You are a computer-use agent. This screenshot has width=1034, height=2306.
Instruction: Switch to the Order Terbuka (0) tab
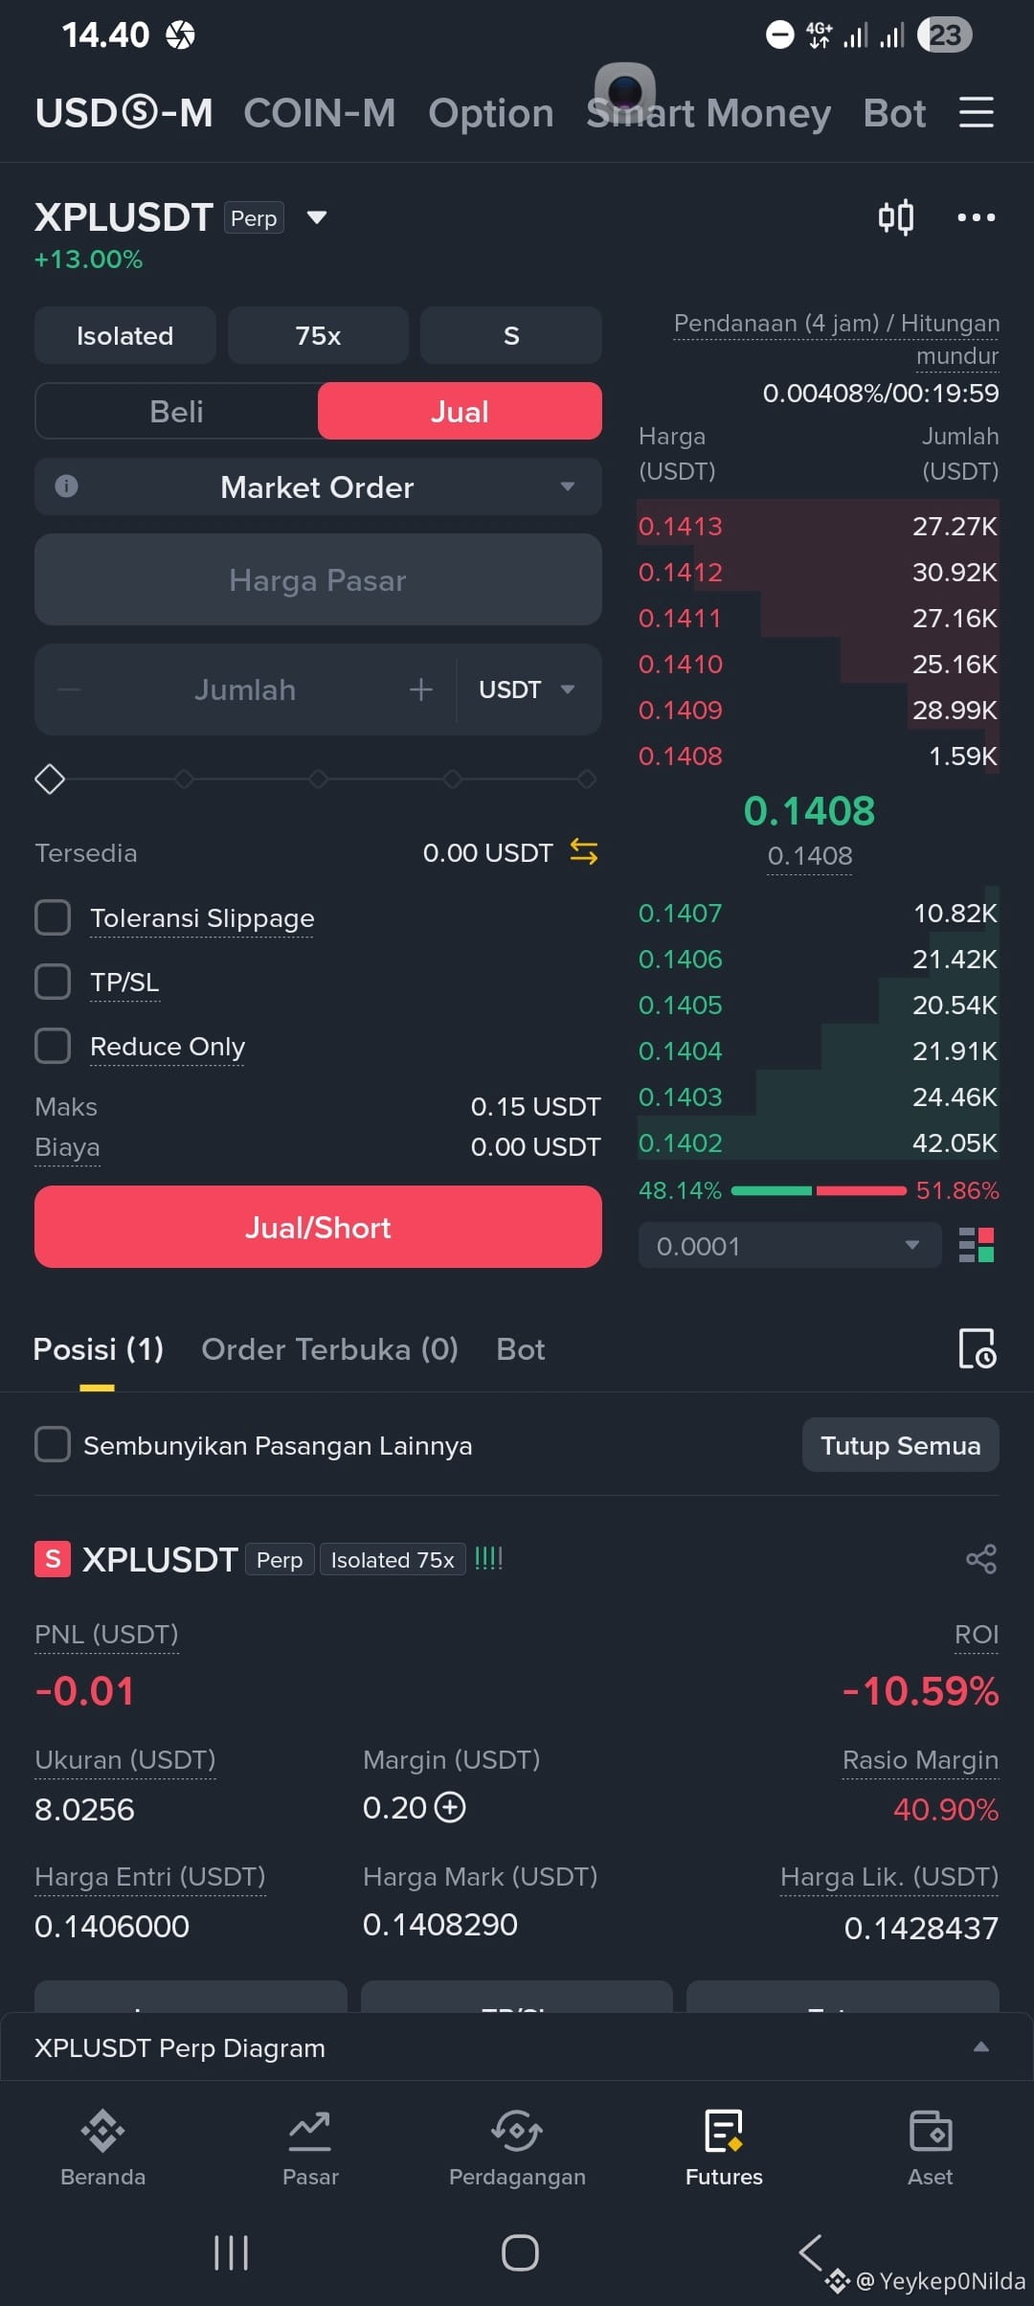point(329,1349)
